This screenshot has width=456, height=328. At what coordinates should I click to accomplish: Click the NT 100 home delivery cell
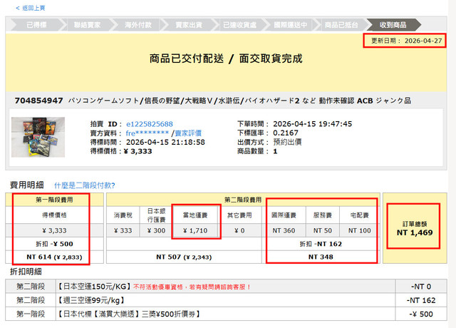coord(359,230)
